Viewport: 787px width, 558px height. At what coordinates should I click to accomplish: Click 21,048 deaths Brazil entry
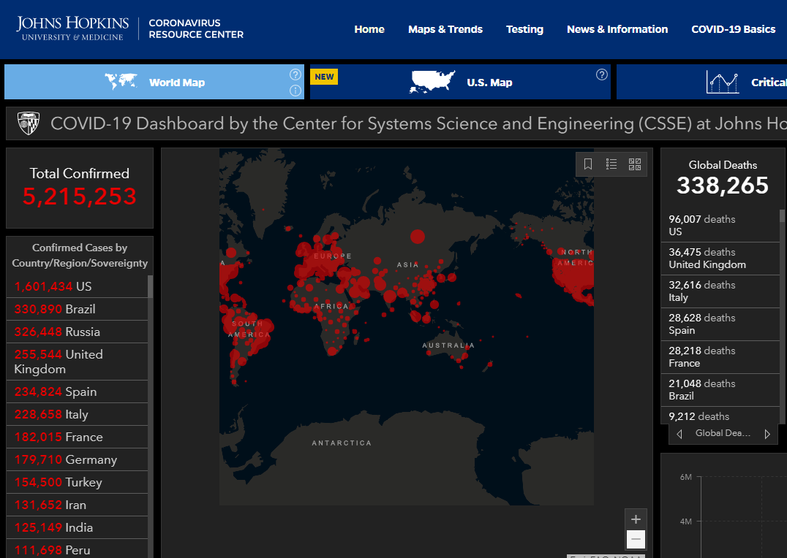(720, 389)
